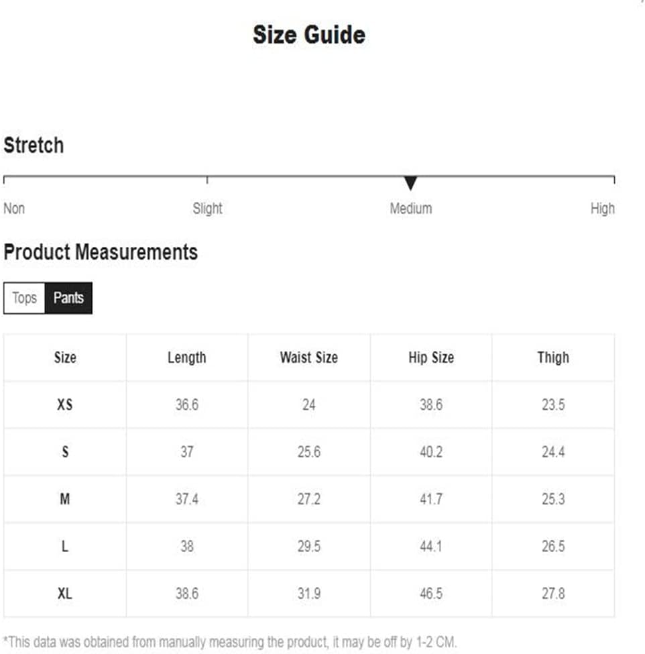Select the XS size row label
The image size is (645, 654).
[x=65, y=404]
